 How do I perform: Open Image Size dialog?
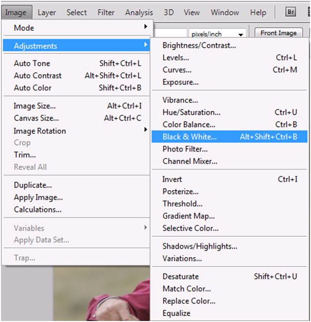(77, 106)
